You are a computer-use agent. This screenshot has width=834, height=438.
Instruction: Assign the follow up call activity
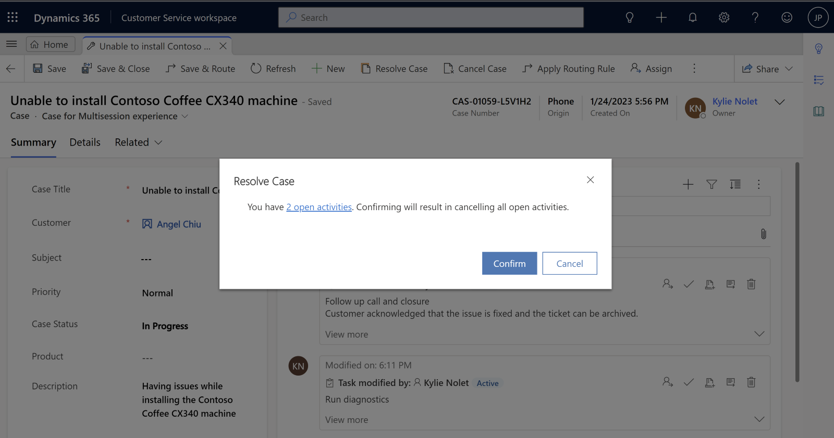click(668, 284)
